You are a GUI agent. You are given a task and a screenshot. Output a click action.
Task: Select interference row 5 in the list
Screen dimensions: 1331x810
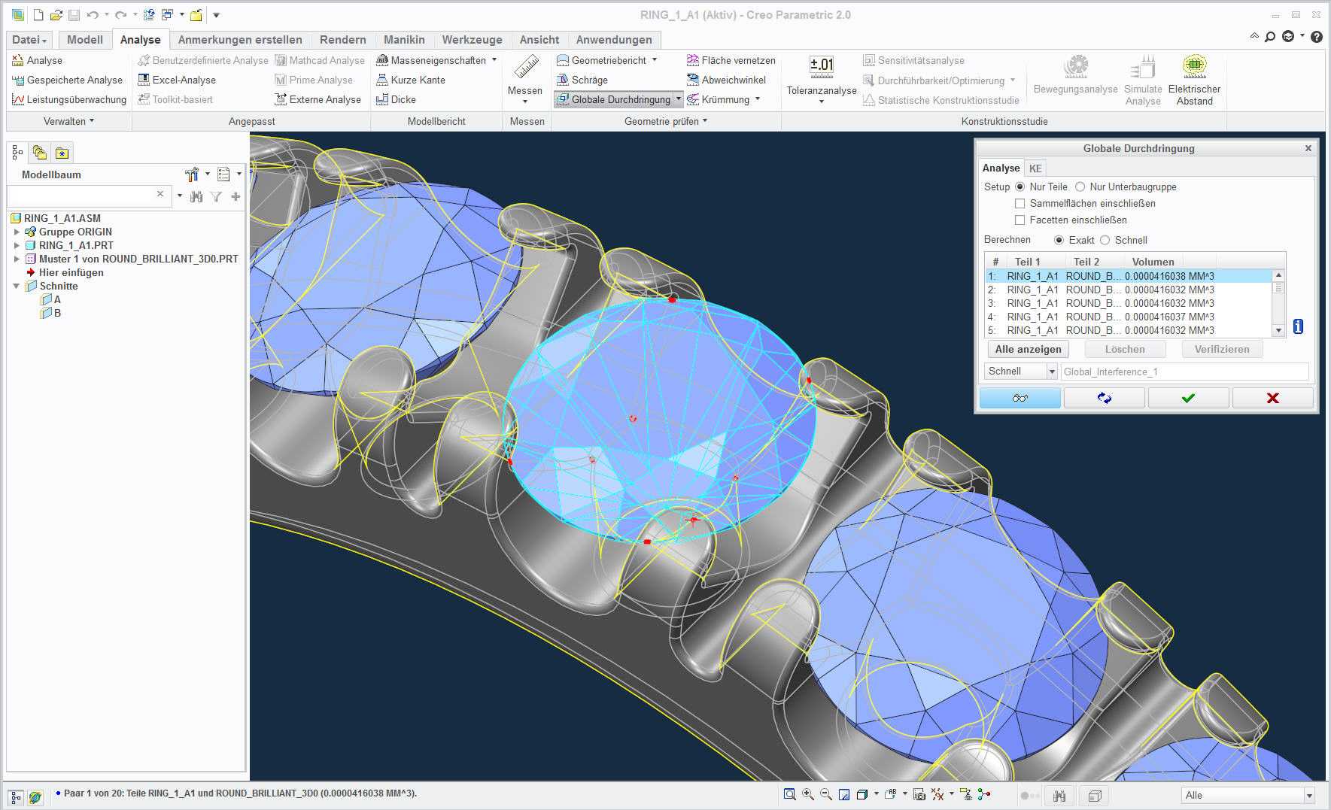point(1129,330)
